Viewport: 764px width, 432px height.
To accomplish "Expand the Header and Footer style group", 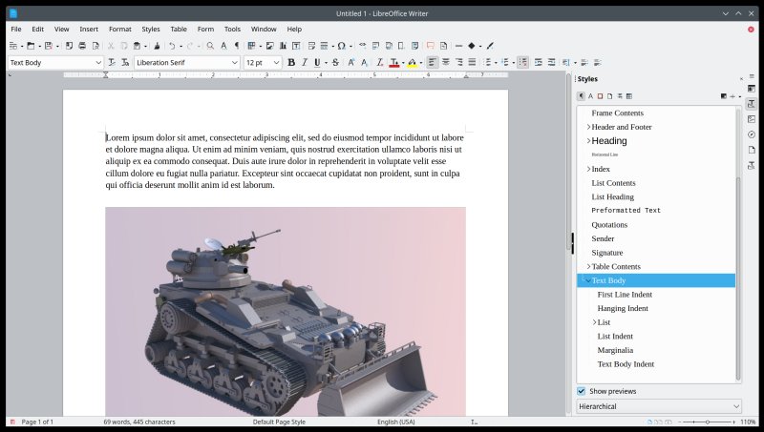I will point(588,127).
